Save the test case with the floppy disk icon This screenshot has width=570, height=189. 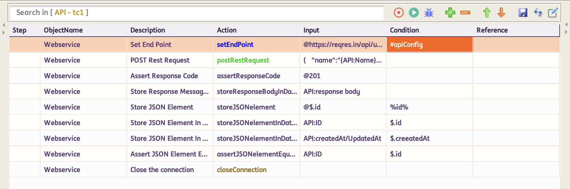(x=523, y=13)
